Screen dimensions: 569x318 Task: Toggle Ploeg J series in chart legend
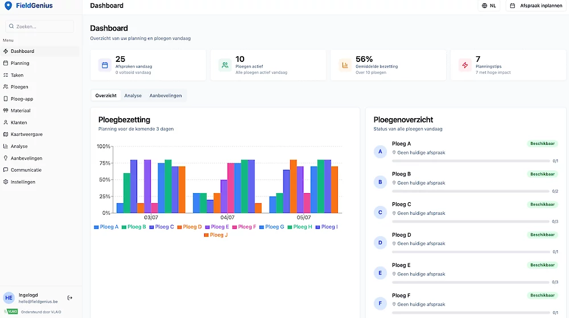pyautogui.click(x=216, y=235)
